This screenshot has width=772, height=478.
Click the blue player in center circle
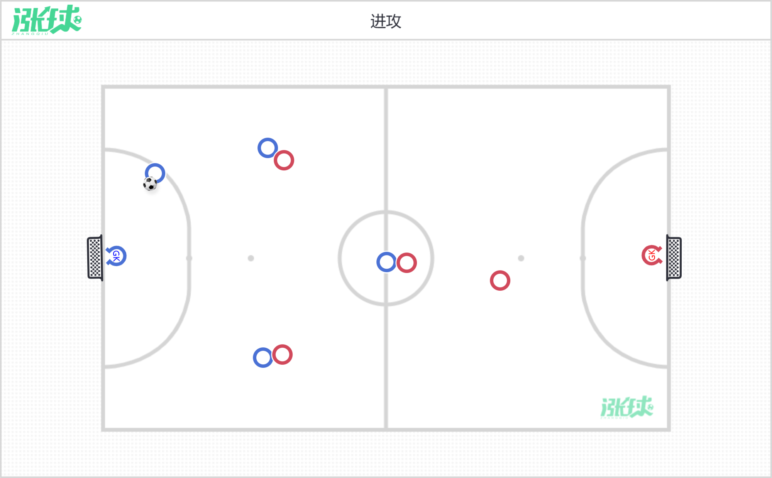tap(386, 262)
